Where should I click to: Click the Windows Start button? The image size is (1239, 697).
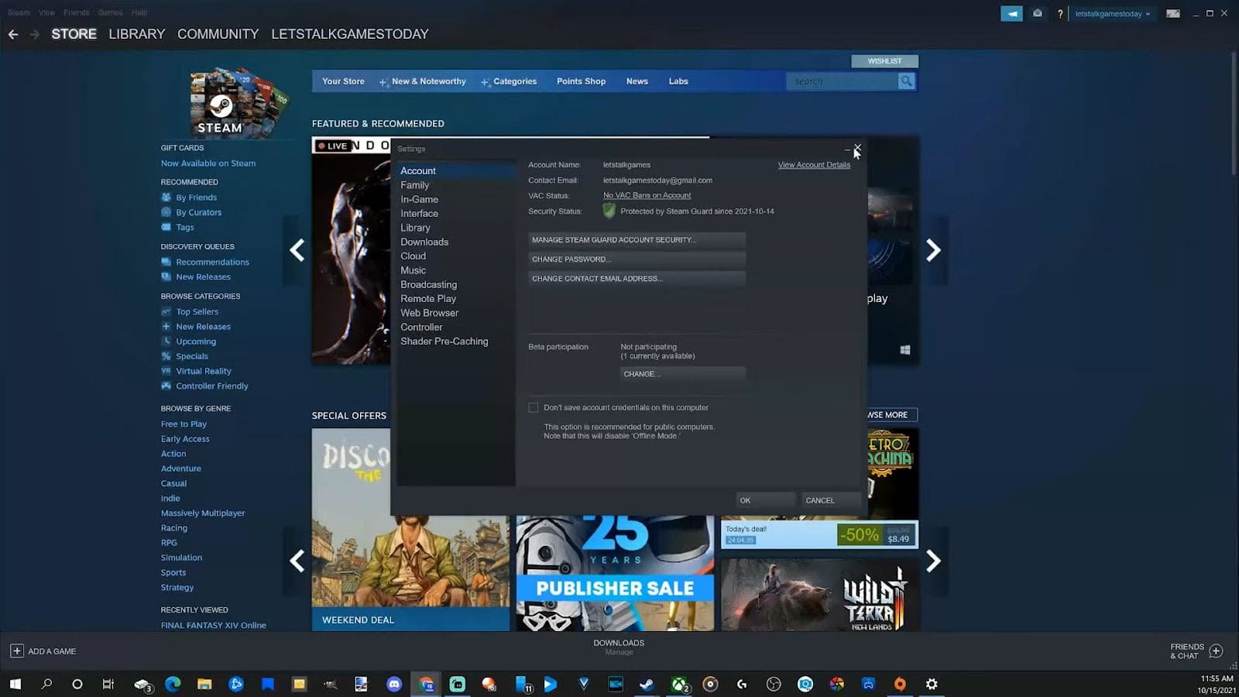(x=15, y=684)
